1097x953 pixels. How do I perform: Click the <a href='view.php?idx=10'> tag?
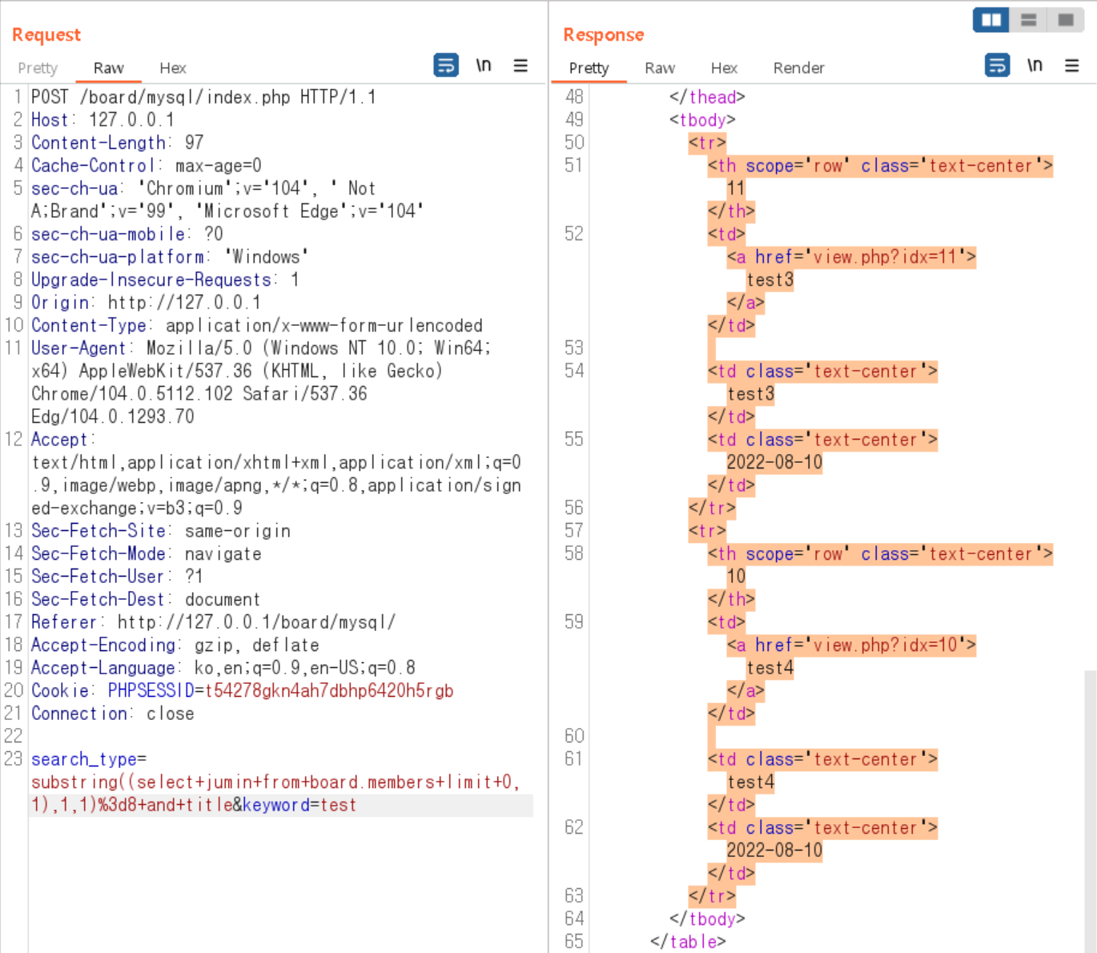coord(851,645)
